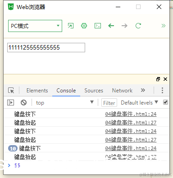Open source link beside the 10-count message
The width and height of the screenshot is (173, 178).
131,148
